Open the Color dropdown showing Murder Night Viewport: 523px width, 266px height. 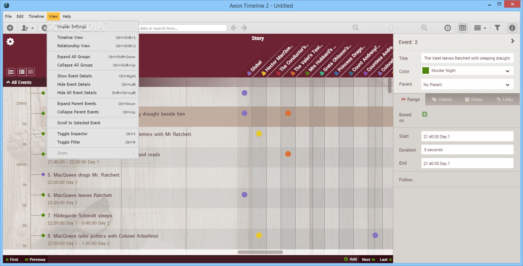[467, 71]
